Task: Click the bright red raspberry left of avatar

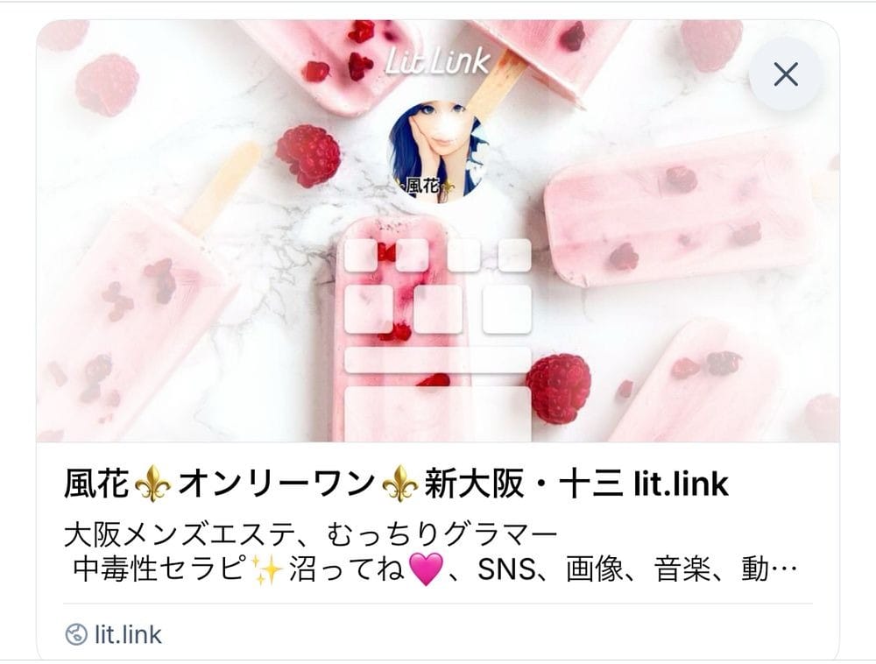Action: point(308,155)
